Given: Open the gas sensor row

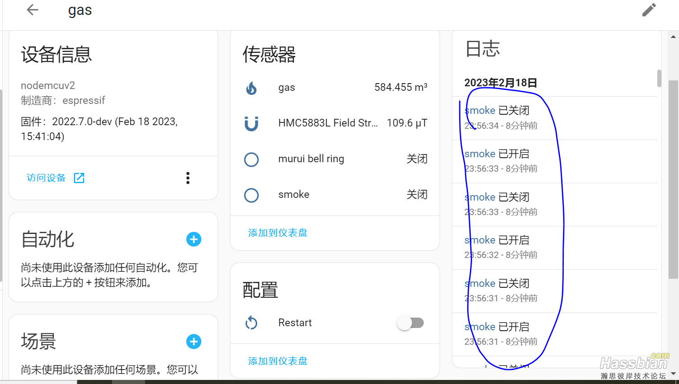Looking at the screenshot, I should point(335,88).
